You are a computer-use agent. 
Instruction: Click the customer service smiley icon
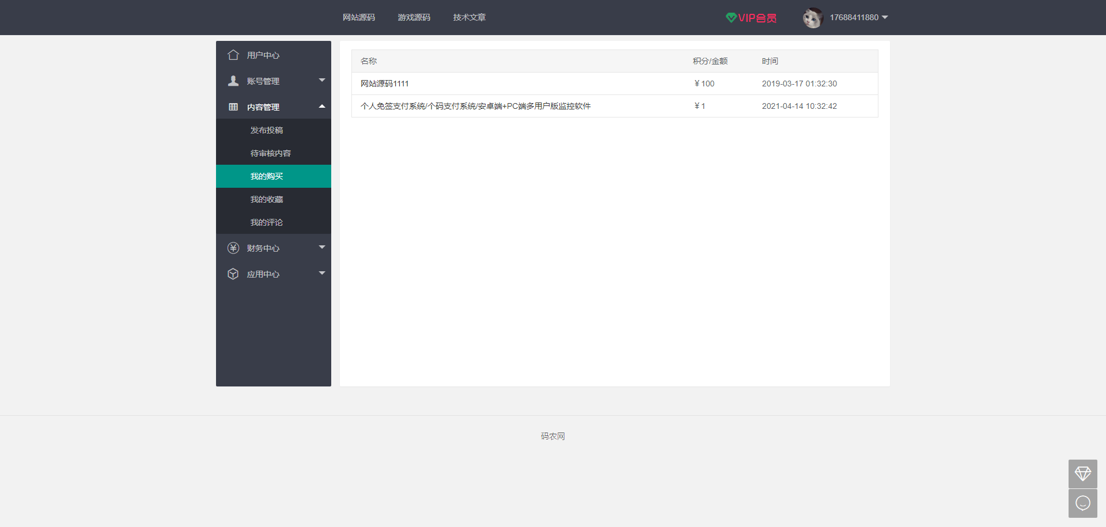1083,503
